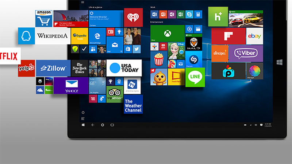Open the Zillow tile

tap(53, 68)
